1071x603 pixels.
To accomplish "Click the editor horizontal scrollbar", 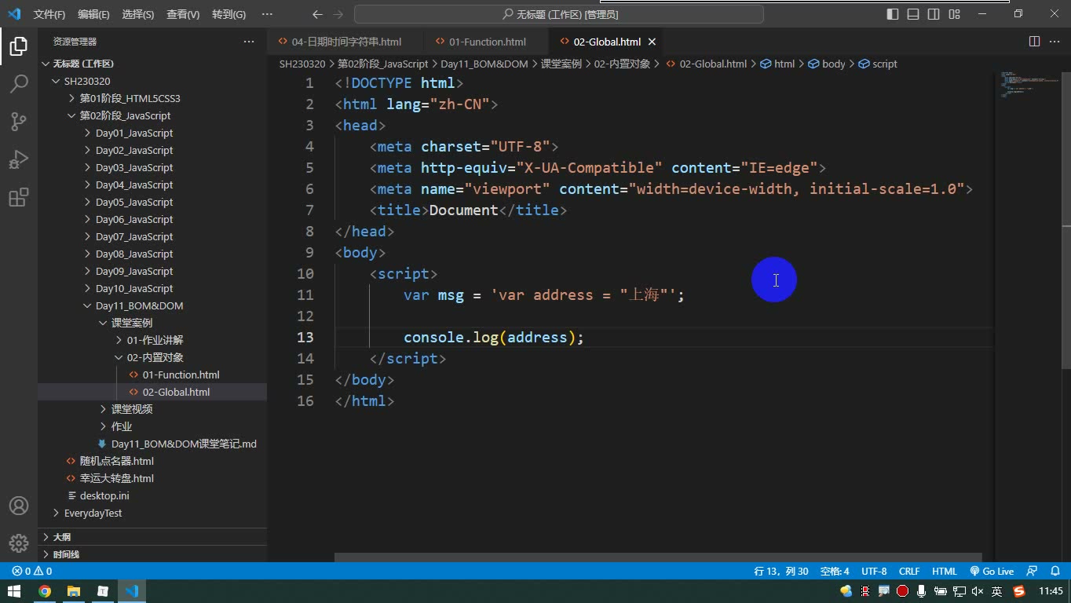I will [658, 557].
